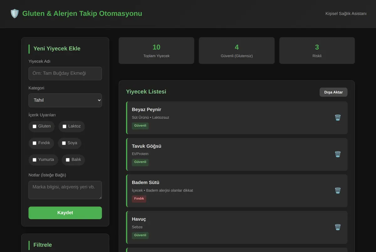
Task: Remove Badem Sütü using the trash icon
Action: (337, 190)
